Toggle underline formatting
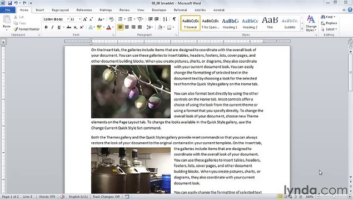Viewport: 353px width, 200px height. pos(59,27)
